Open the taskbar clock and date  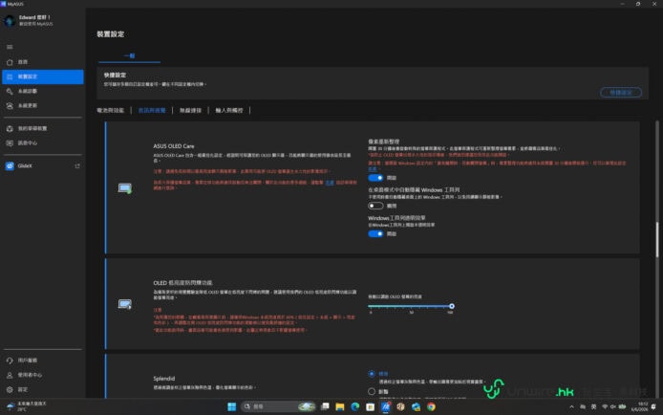639,406
